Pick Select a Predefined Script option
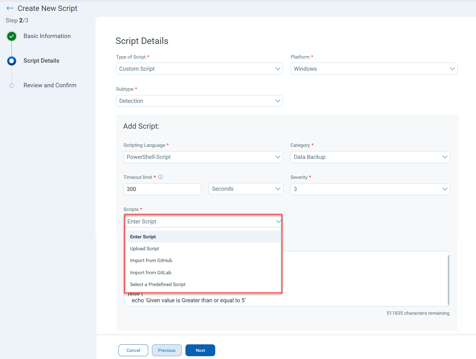The height and width of the screenshot is (359, 476). coord(158,285)
